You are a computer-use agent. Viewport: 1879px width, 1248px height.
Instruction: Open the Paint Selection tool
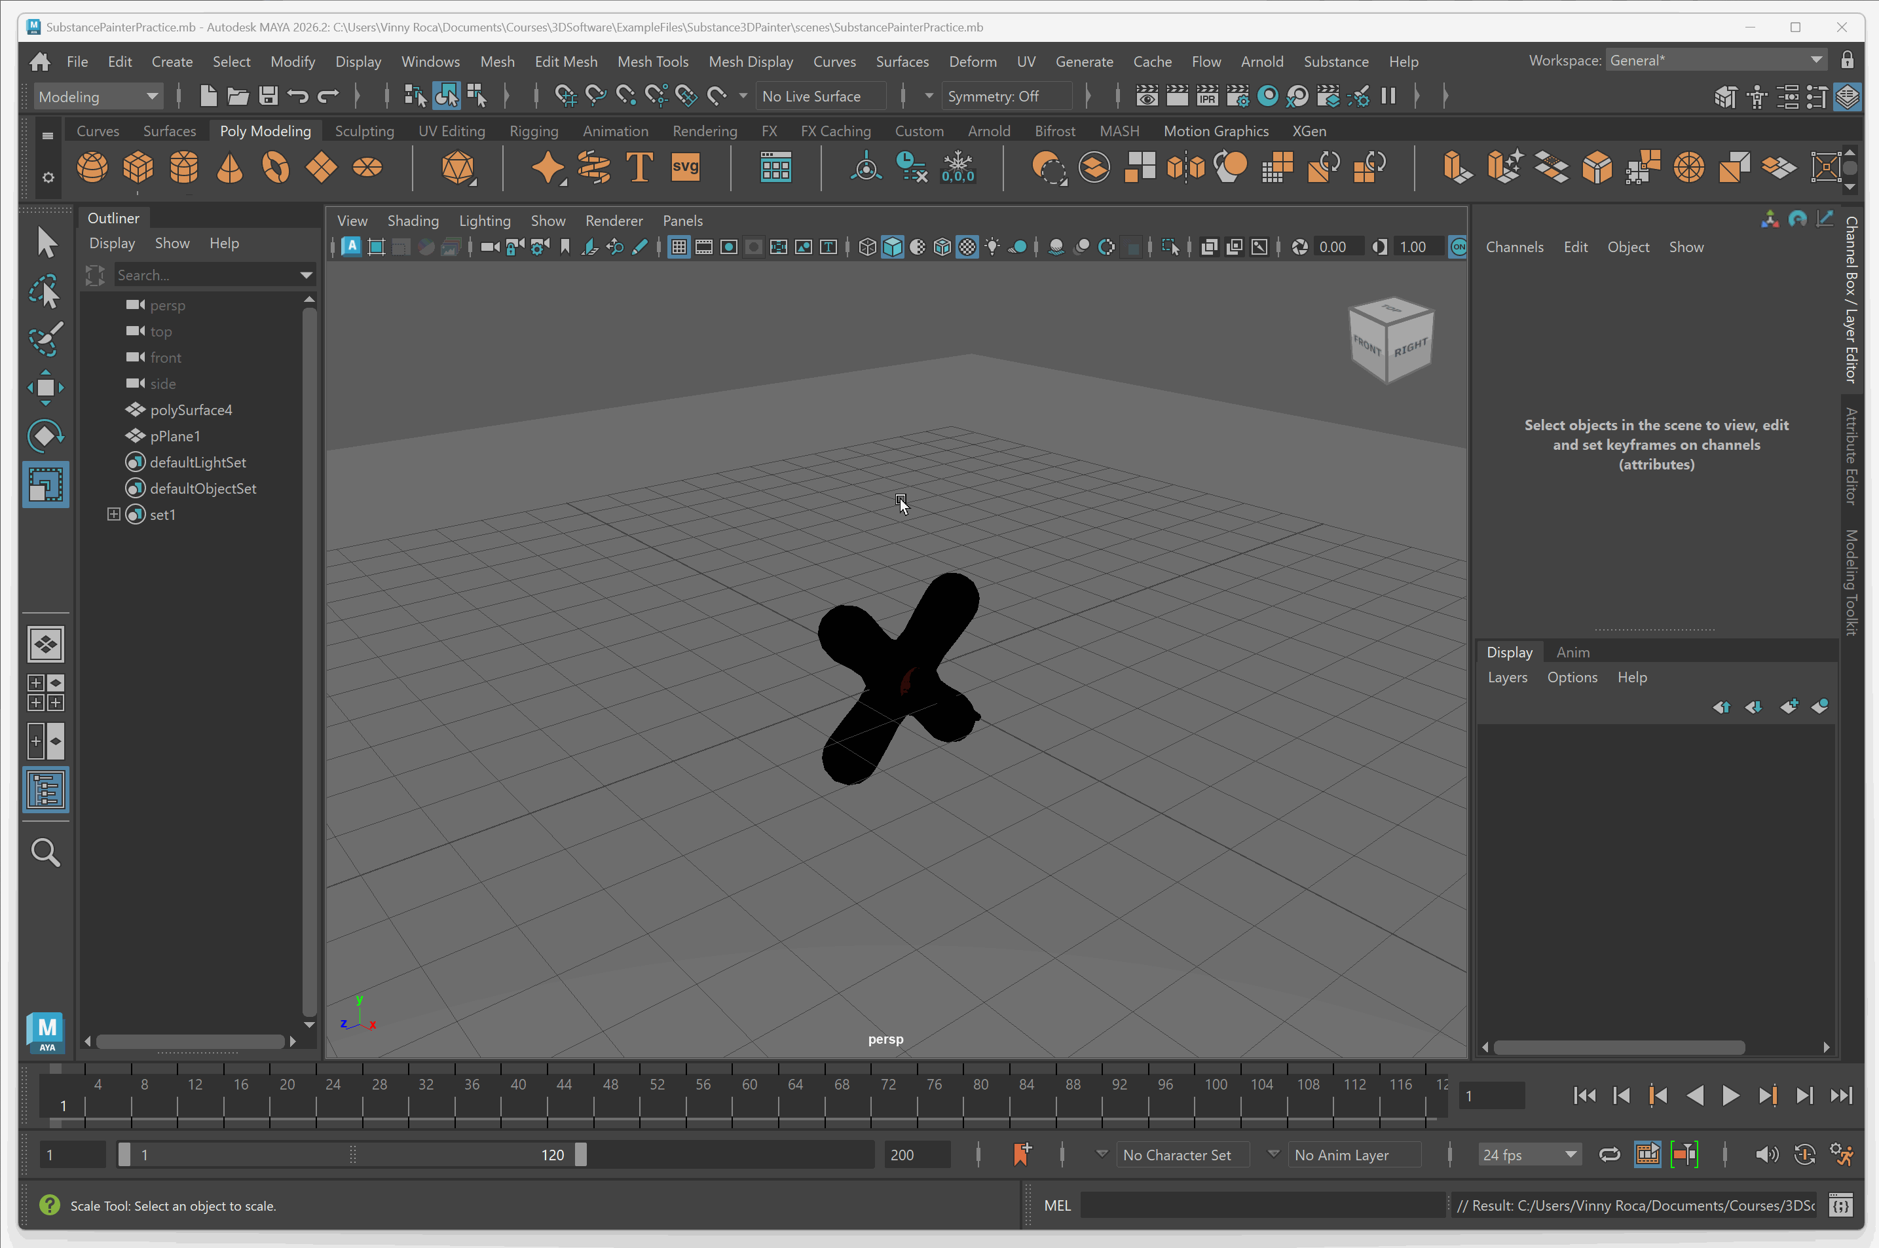(x=45, y=339)
